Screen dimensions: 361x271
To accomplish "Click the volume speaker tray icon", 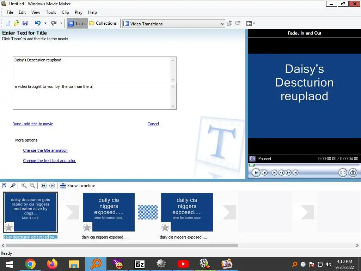I will coord(329,264).
